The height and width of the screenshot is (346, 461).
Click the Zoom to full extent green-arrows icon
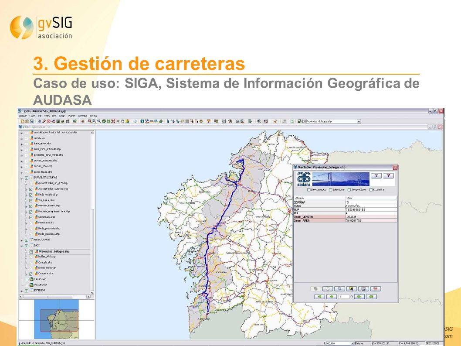pos(108,121)
